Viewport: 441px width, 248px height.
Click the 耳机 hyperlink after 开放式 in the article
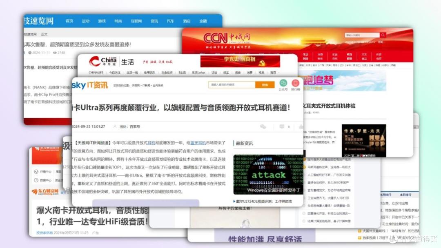[x=151, y=143]
